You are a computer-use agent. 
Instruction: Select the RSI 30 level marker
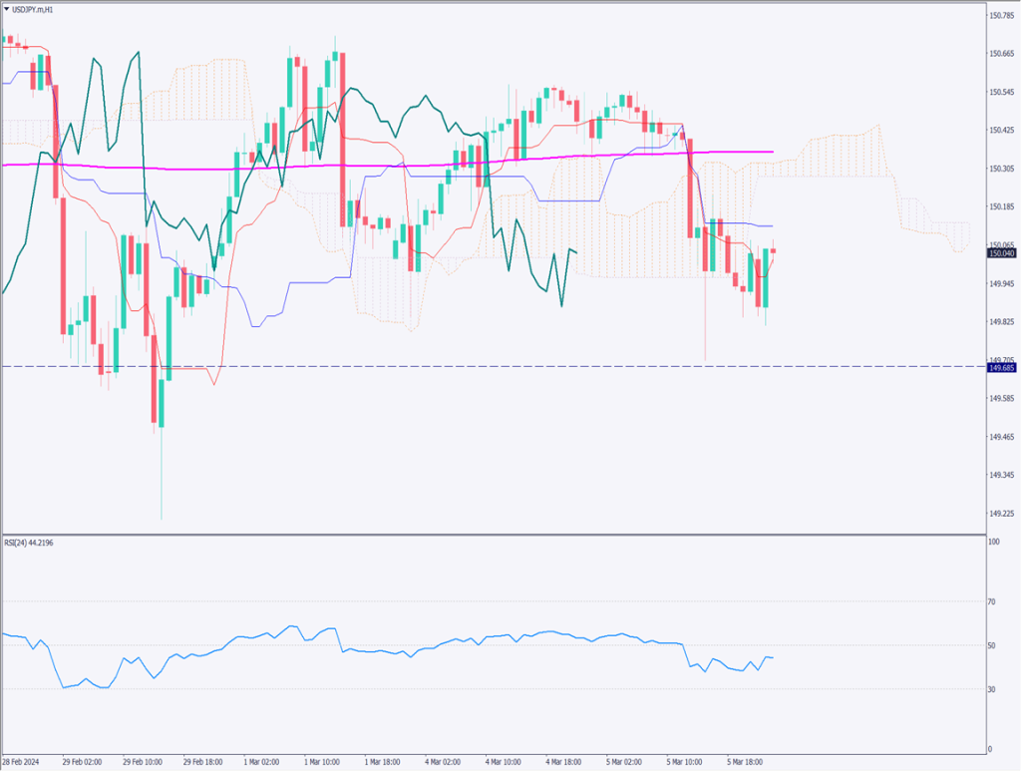coord(993,689)
